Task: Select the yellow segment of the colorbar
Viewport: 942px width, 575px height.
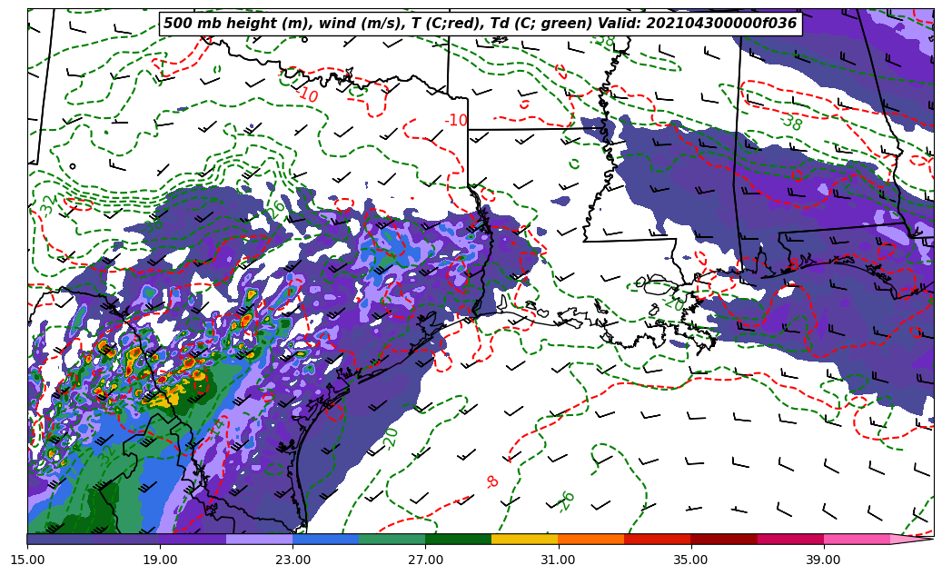Action: click(524, 539)
